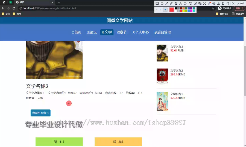Click the 文学名称1 title in sidebar

[177, 94]
